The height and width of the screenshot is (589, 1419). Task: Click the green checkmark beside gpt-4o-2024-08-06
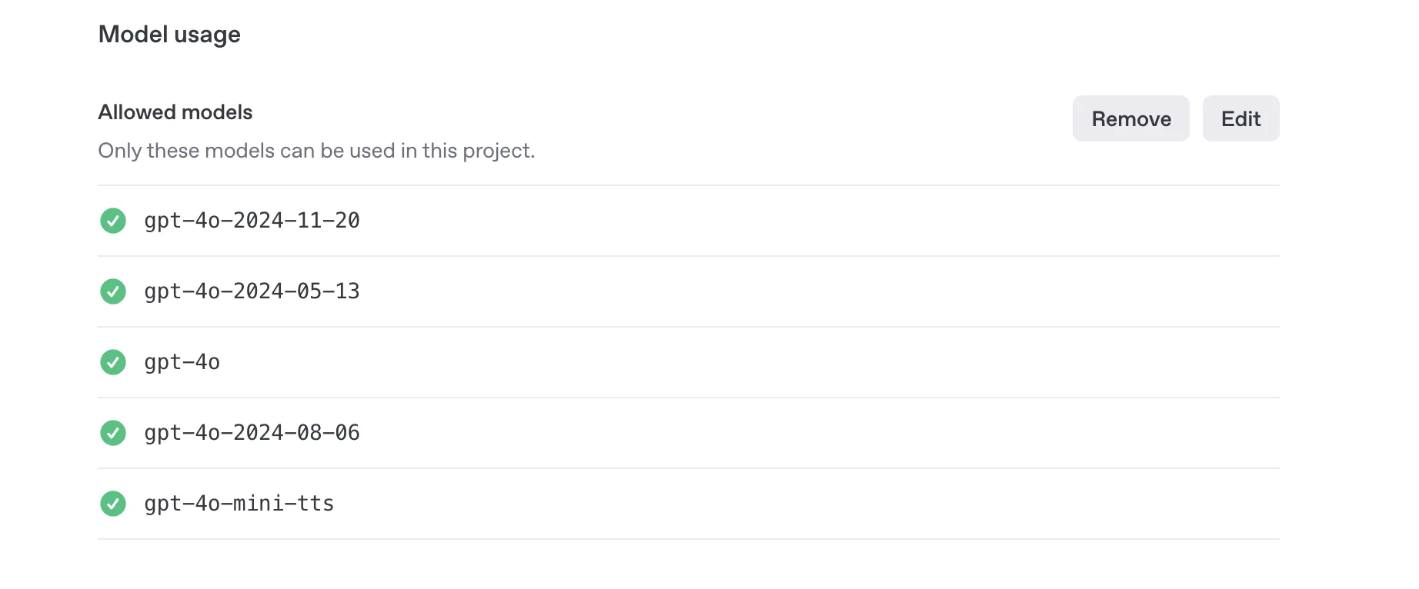113,433
